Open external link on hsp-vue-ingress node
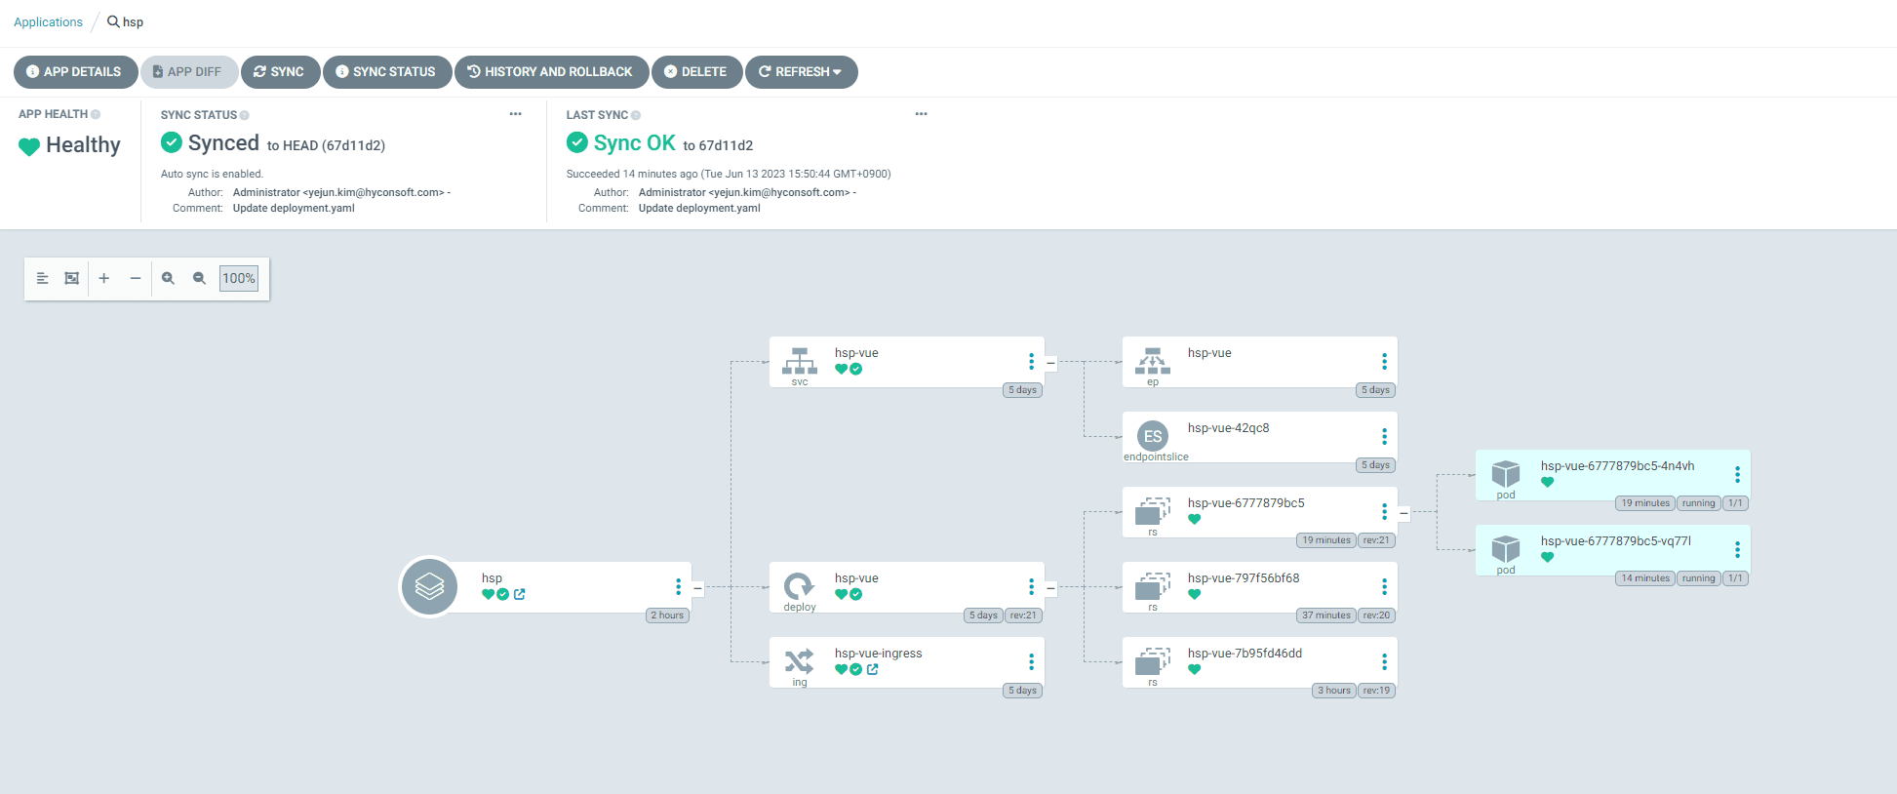Viewport: 1897px width, 794px height. coord(873,669)
